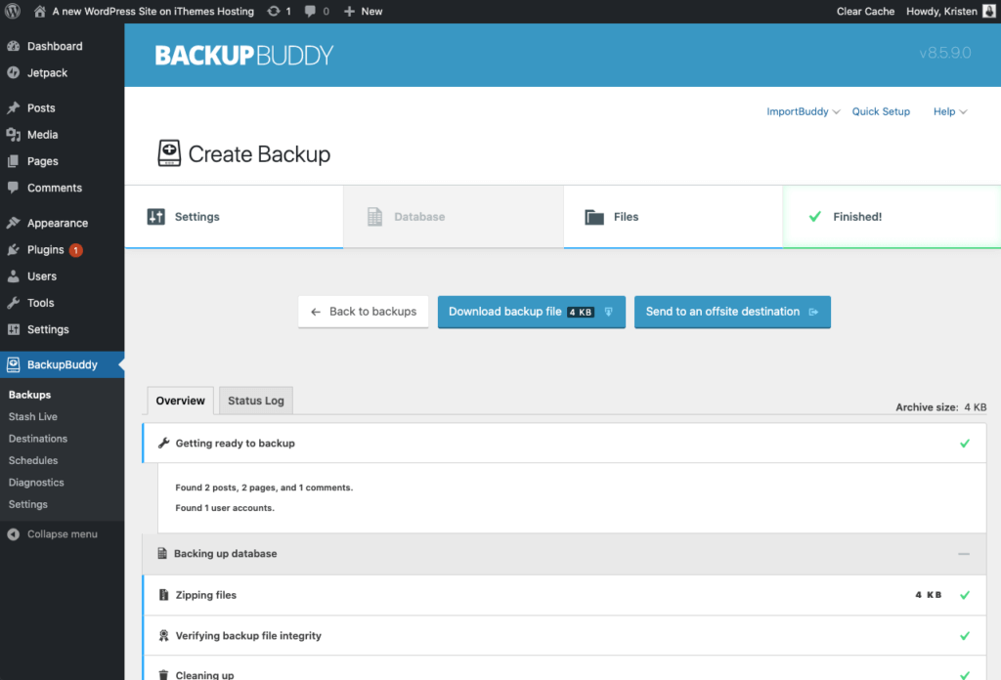Click the Tools wrench icon
Screen dimensions: 1001x680
pyautogui.click(x=14, y=303)
